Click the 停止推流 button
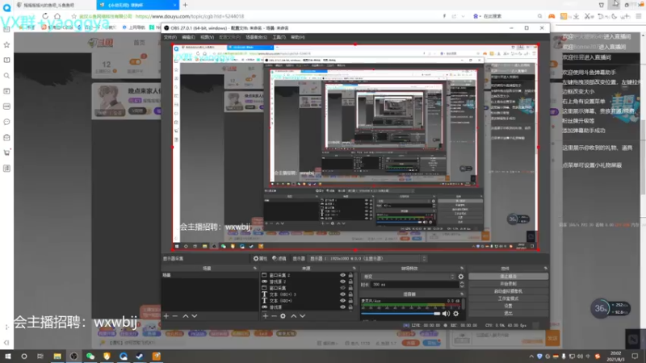646x363 pixels. pos(508,277)
